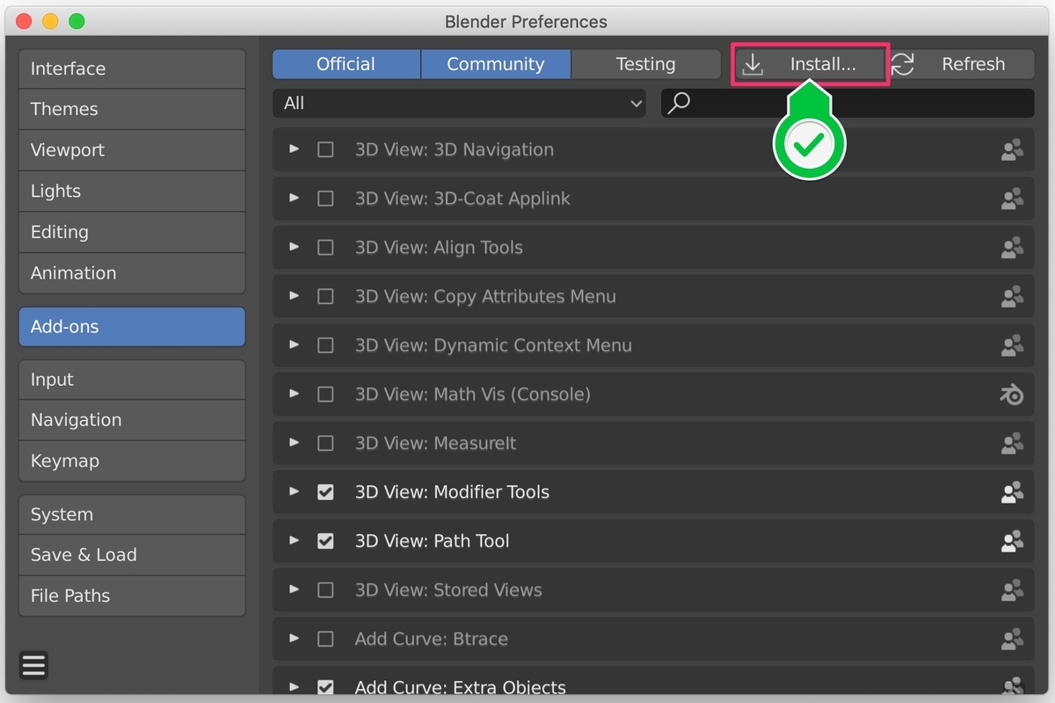Toggle the Community add-ons filter

(x=496, y=64)
